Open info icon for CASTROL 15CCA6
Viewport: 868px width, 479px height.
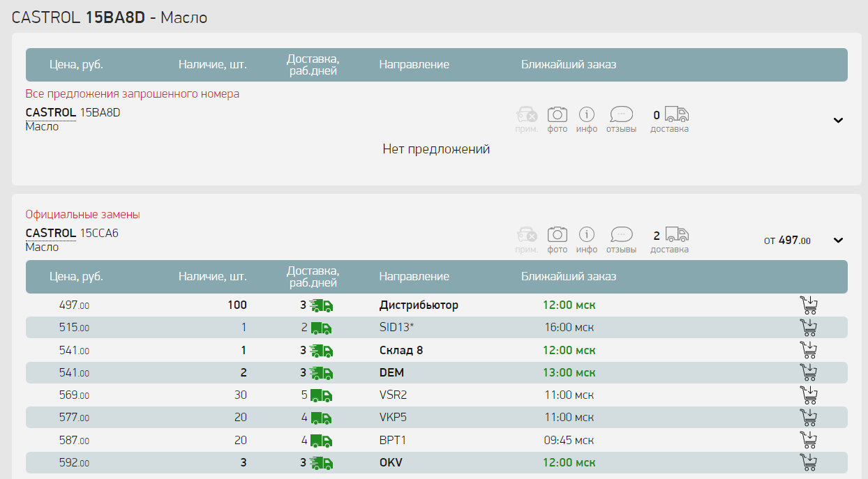(588, 235)
